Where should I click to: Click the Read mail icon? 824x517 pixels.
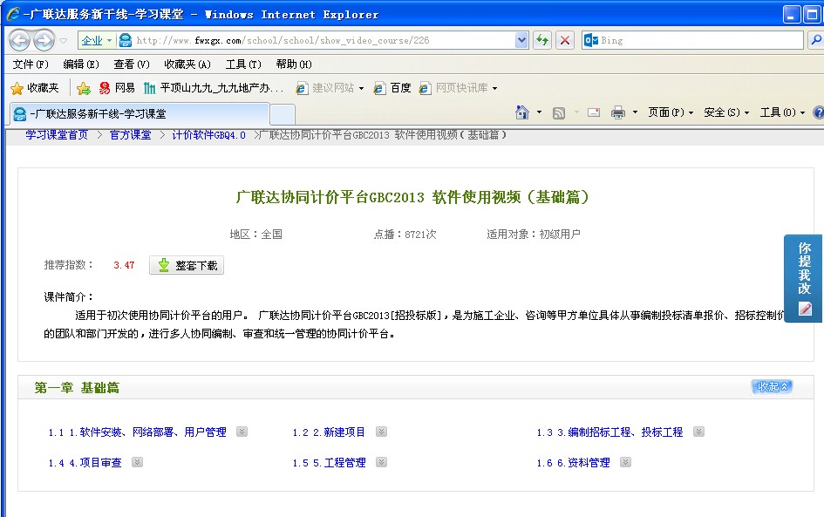tap(594, 112)
